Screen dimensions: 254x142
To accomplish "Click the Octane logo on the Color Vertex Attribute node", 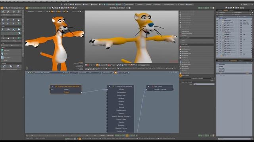I will coord(56,86).
